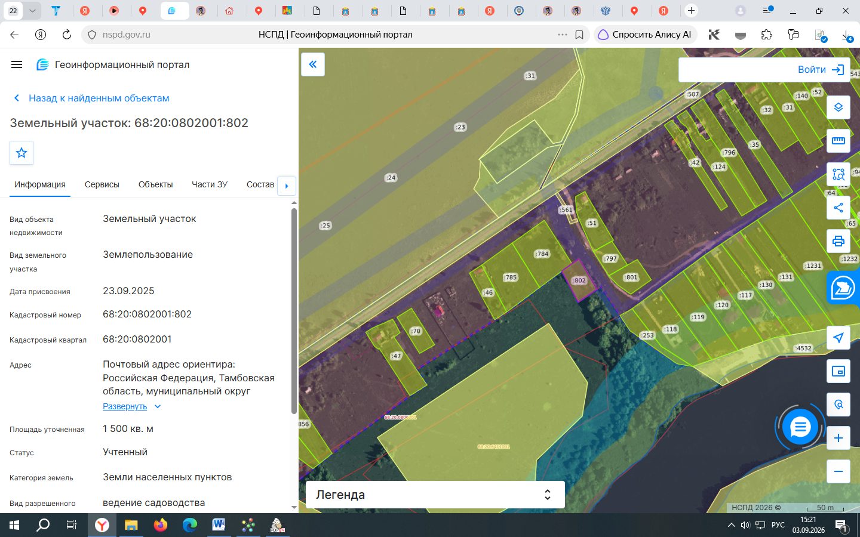
Task: Switch to the Информация tab
Action: (x=40, y=184)
